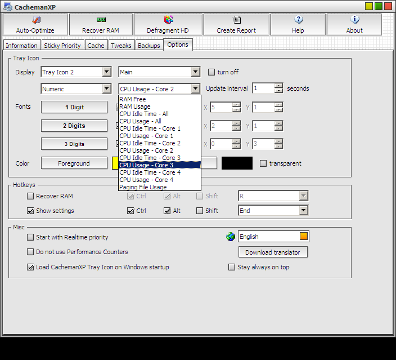Click the Auto-Optimize toolbar icon
The image size is (396, 360).
pos(35,20)
